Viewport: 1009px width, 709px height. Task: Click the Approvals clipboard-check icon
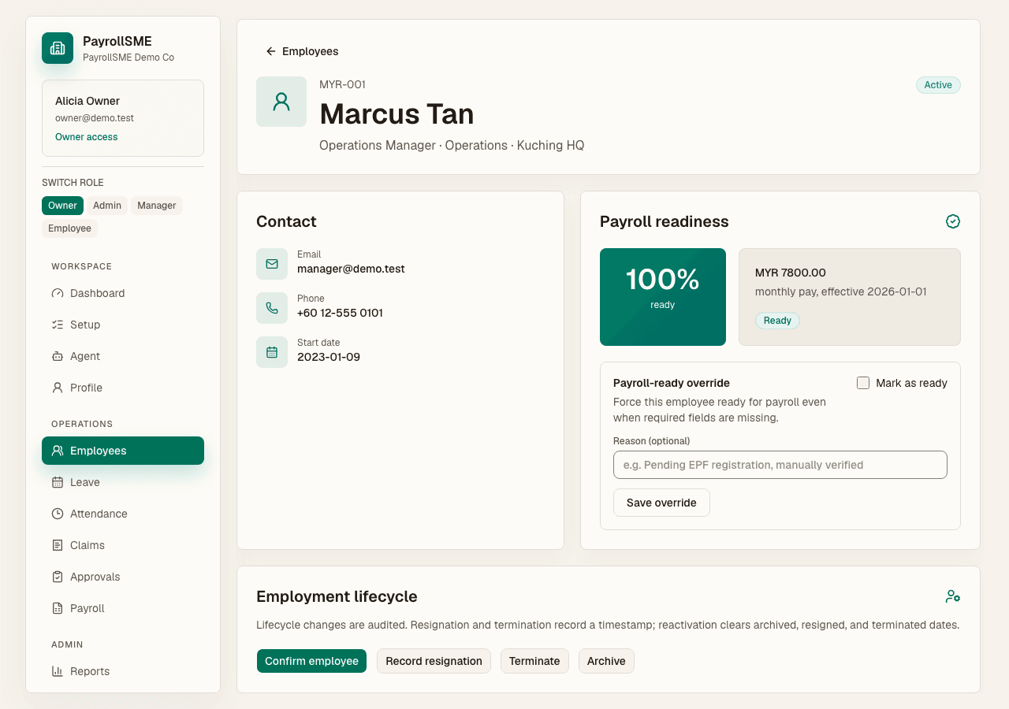tap(58, 577)
